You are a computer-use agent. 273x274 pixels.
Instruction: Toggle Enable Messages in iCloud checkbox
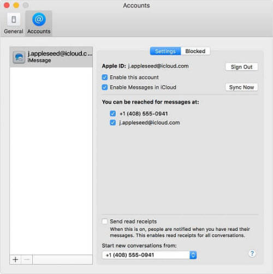point(105,87)
